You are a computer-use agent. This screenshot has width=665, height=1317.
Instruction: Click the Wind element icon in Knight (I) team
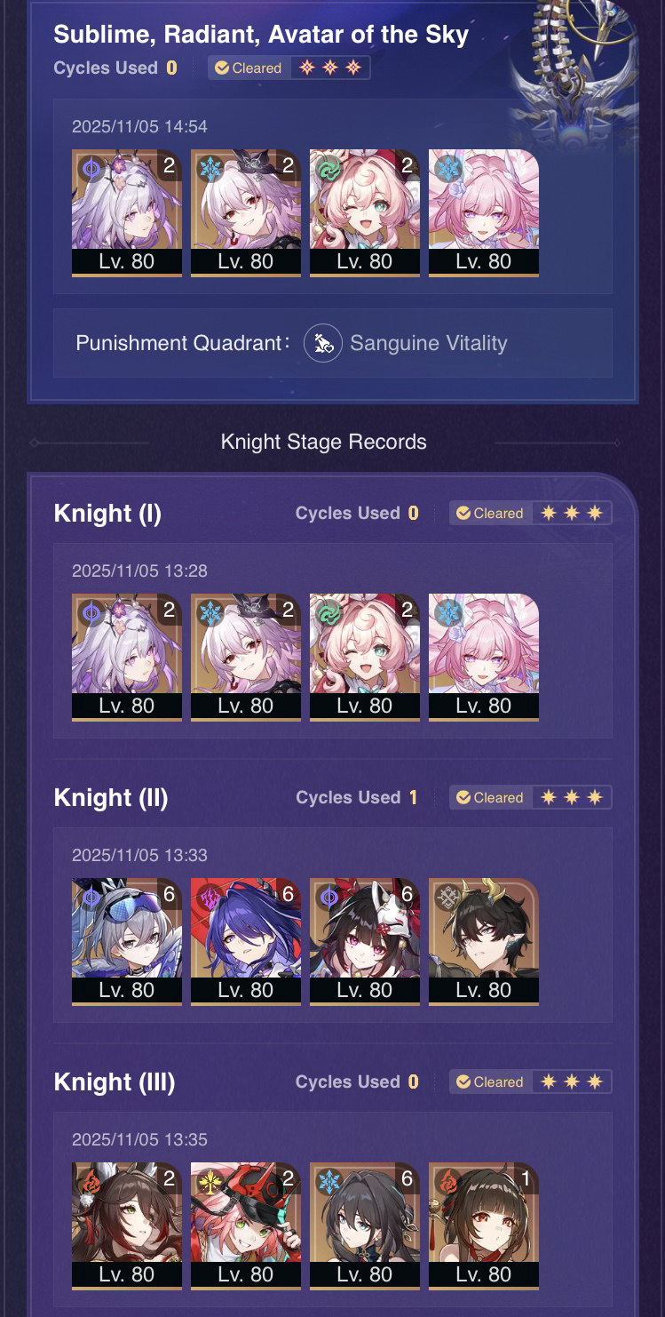point(329,612)
